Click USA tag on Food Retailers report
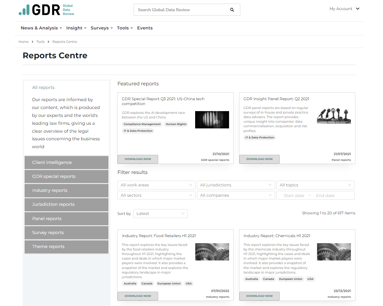Viewport: 383px width, 306px height. [x=189, y=284]
